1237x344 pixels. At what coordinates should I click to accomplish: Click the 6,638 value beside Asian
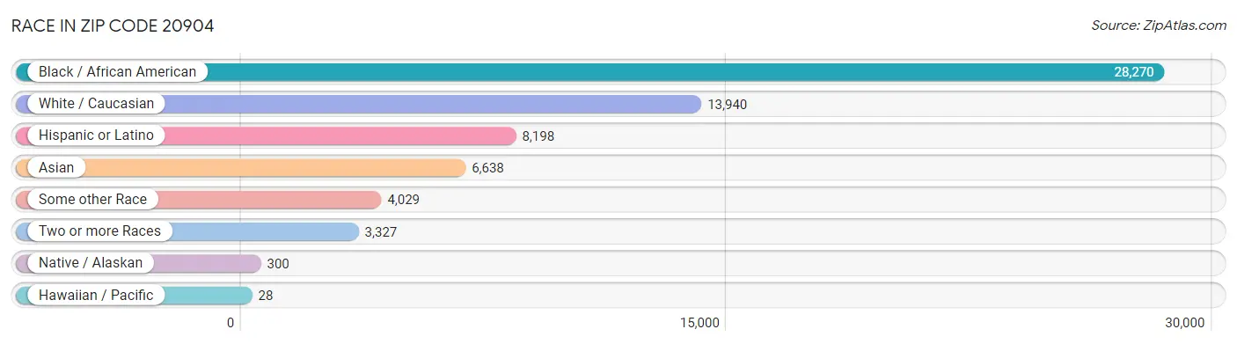coord(487,167)
